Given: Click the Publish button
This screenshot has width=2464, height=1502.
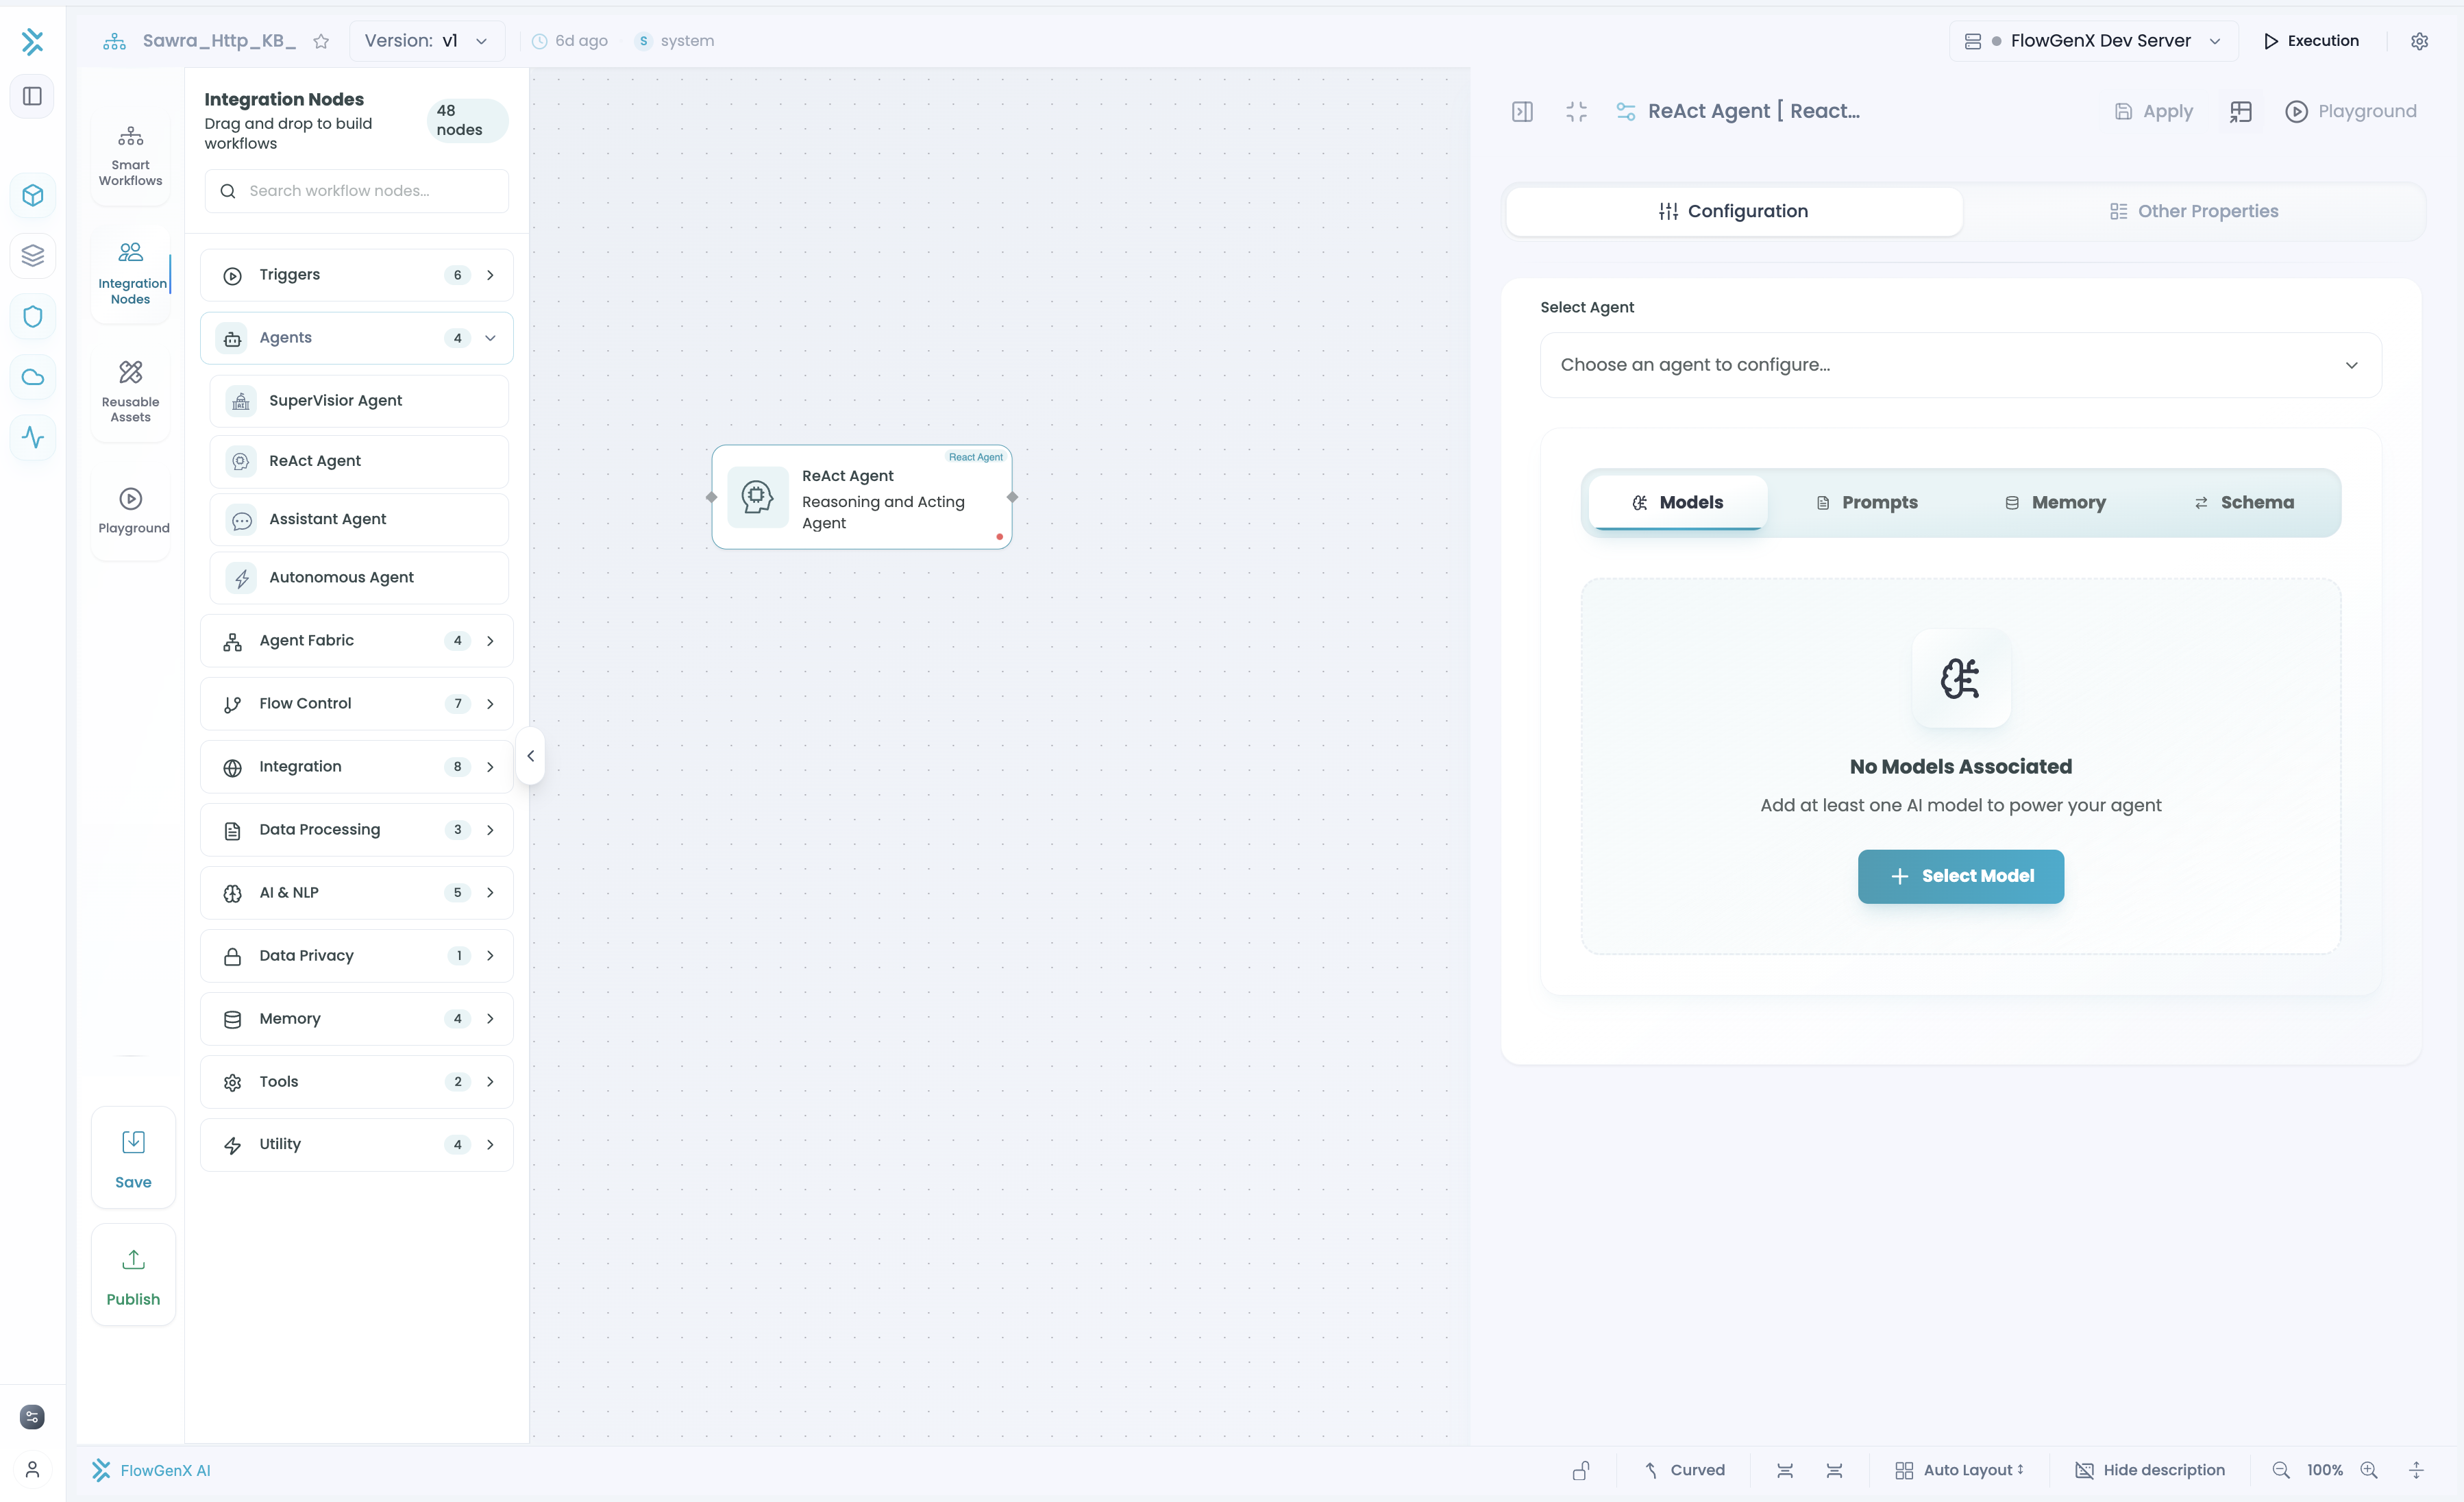Looking at the screenshot, I should click(x=133, y=1276).
